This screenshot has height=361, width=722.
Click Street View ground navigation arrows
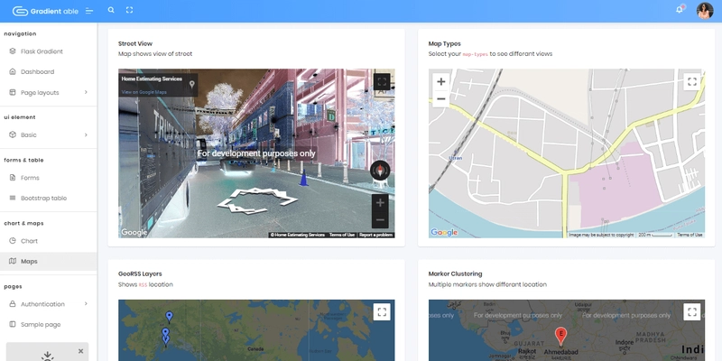click(x=257, y=200)
